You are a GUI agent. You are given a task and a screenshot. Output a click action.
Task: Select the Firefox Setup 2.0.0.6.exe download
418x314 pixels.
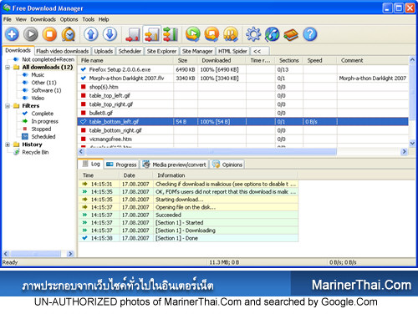point(243,69)
